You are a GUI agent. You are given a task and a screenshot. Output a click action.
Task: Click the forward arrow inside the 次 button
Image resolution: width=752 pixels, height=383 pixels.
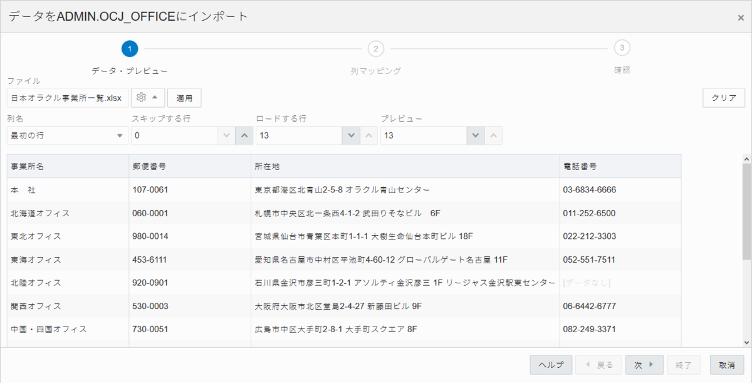tap(652, 364)
